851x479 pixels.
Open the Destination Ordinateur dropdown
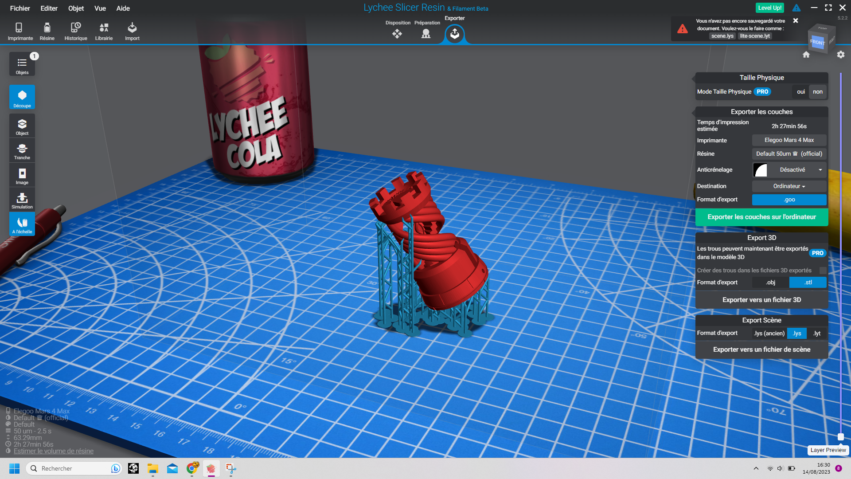pyautogui.click(x=789, y=186)
